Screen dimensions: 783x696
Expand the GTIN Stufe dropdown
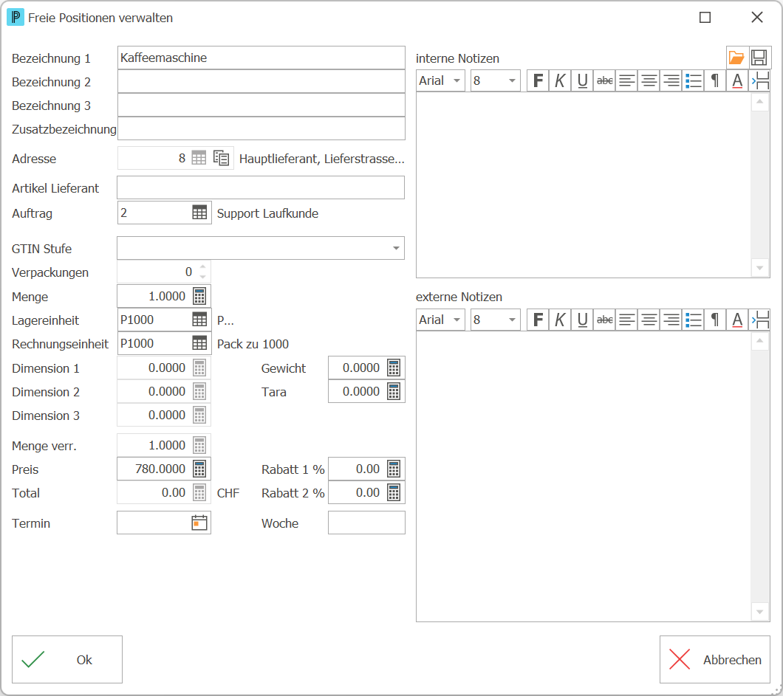pyautogui.click(x=396, y=249)
